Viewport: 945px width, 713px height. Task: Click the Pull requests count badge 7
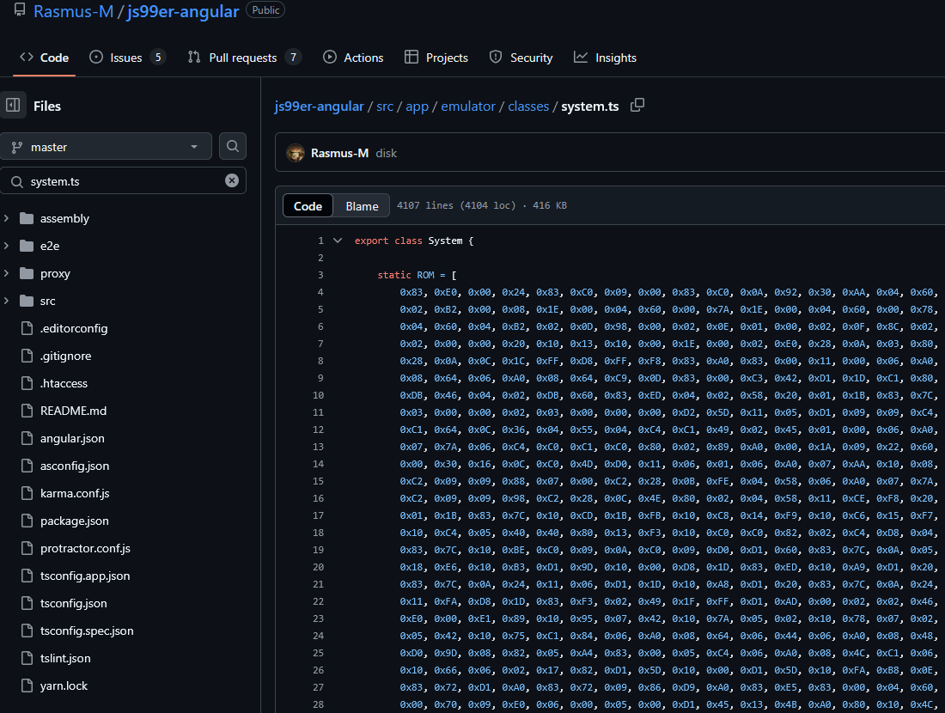tap(293, 58)
